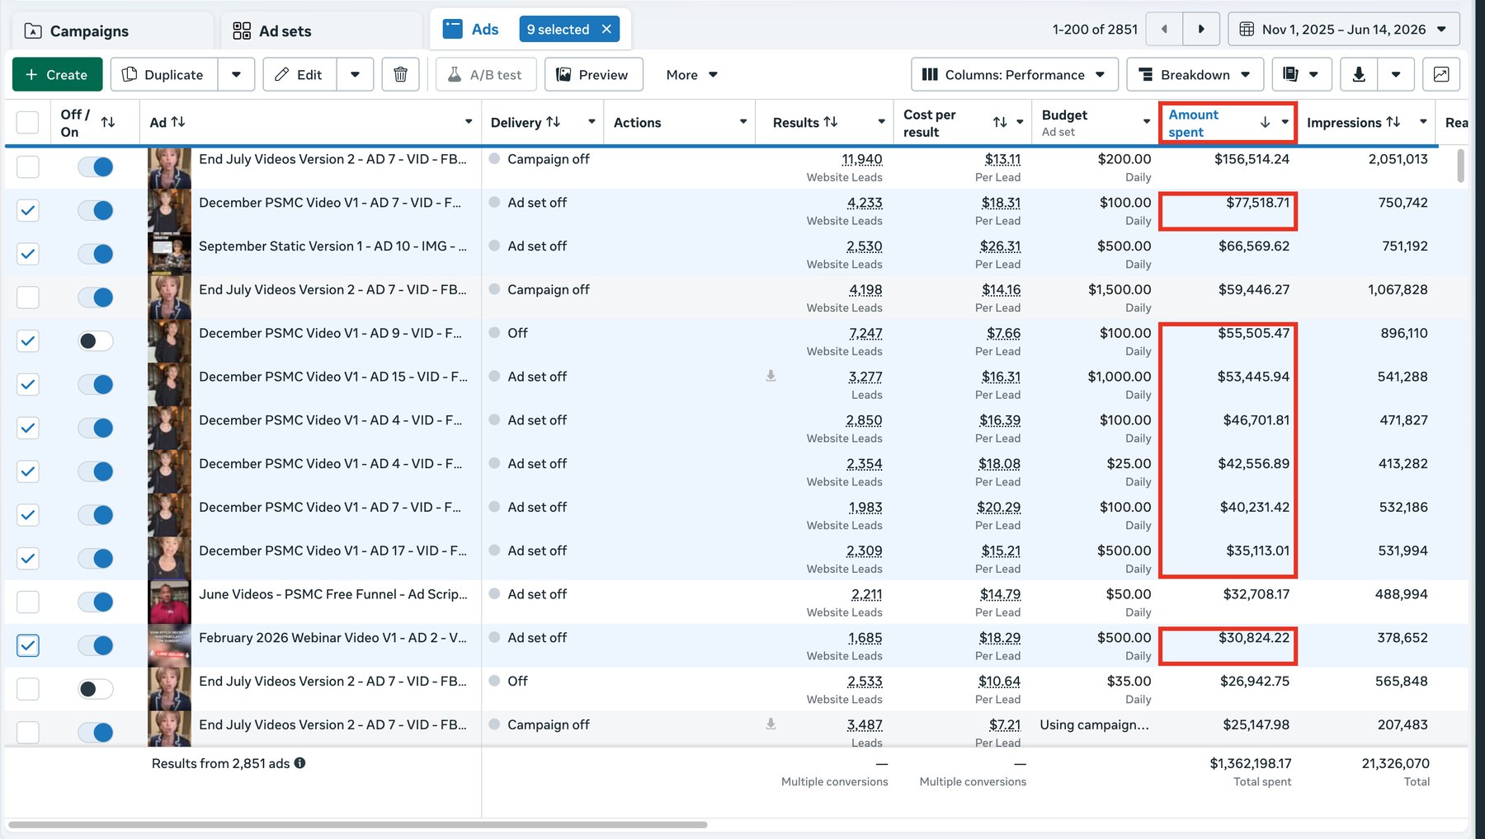Click the trash delete icon

[x=400, y=74]
